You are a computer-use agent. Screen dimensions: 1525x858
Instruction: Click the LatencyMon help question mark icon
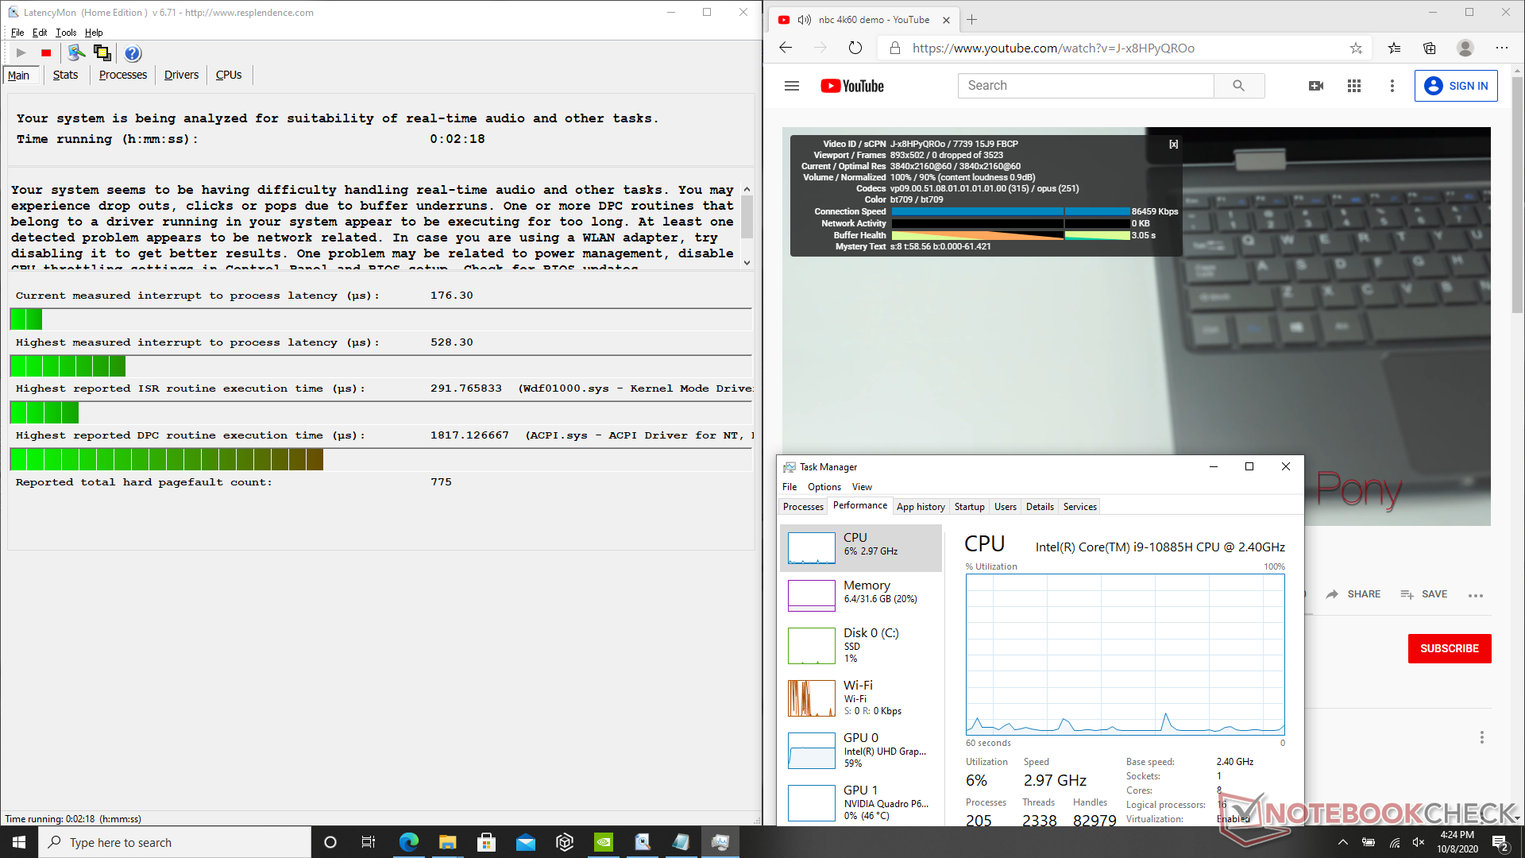pos(133,53)
